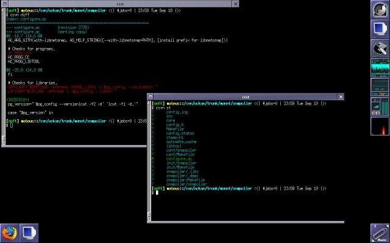Click the 'core' entry in the status list
The height and width of the screenshot is (243, 390).
(x=171, y=120)
